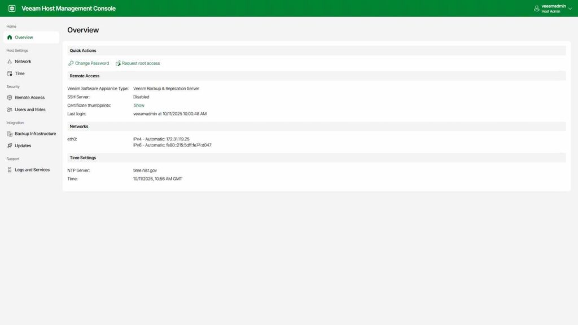Click the Change Password link

point(92,63)
